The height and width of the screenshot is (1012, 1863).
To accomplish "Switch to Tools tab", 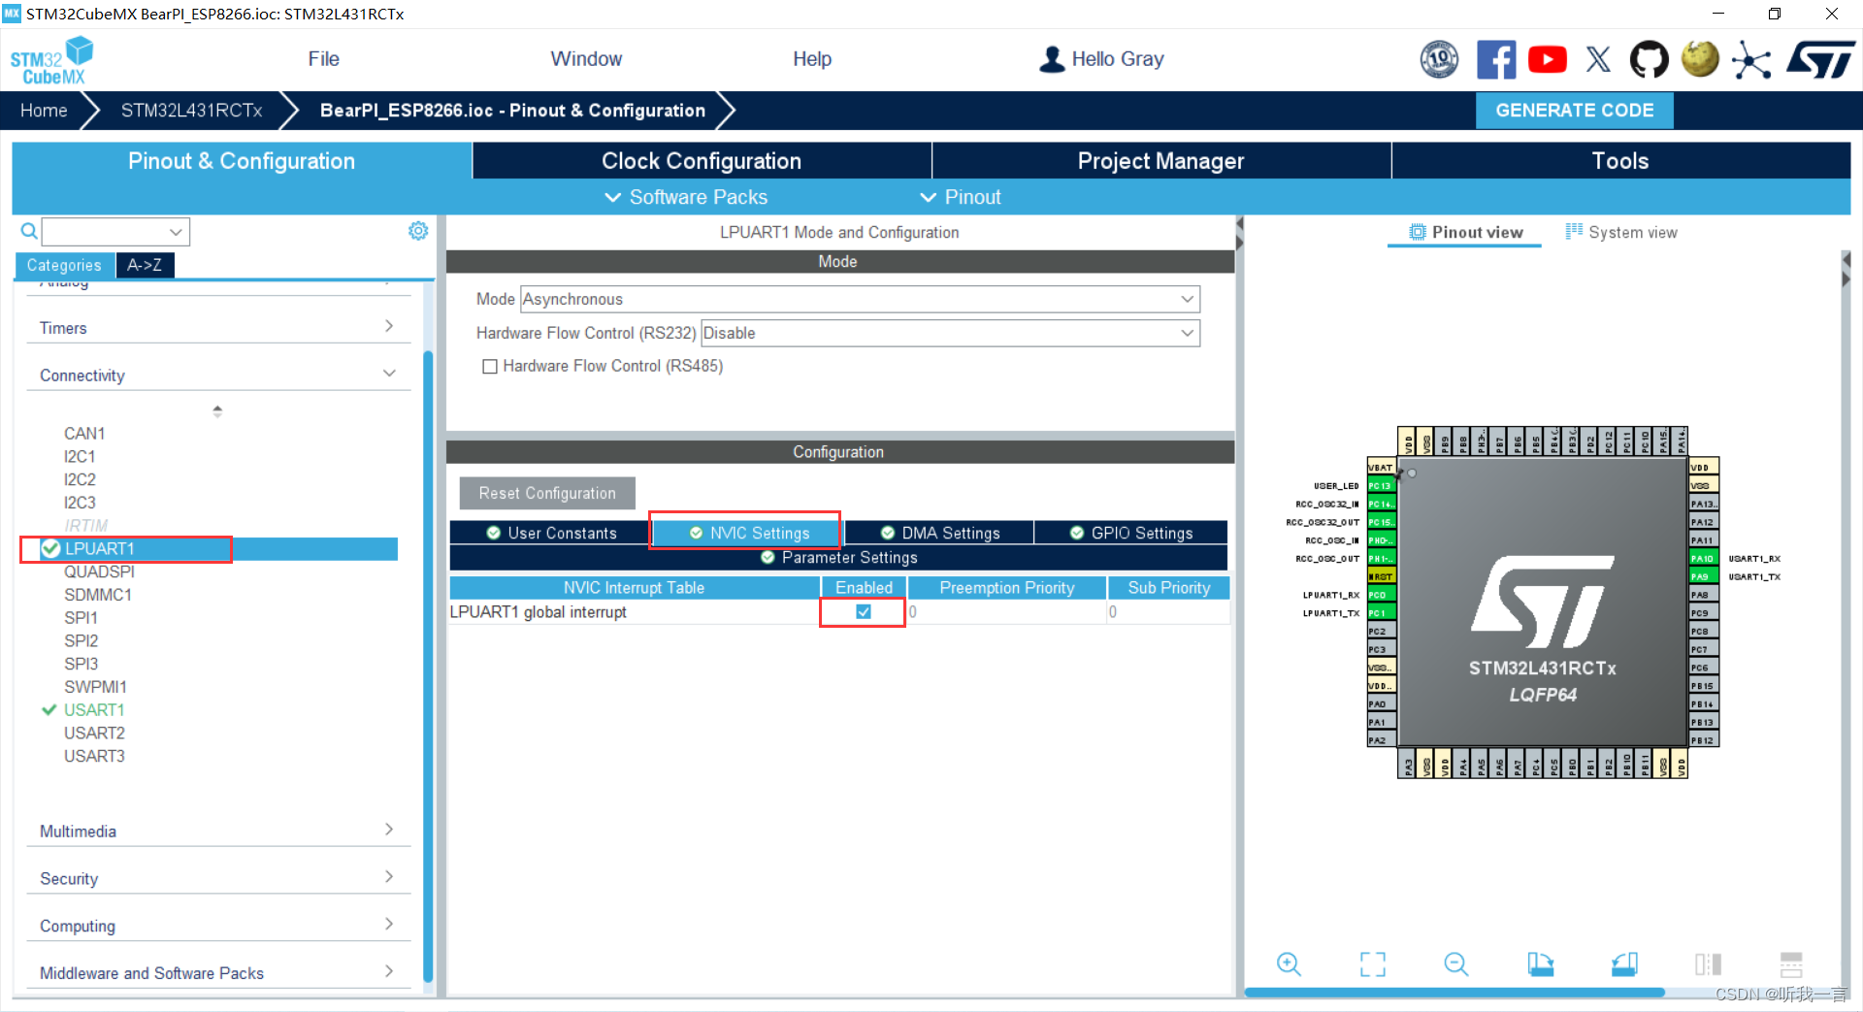I will click(1620, 161).
